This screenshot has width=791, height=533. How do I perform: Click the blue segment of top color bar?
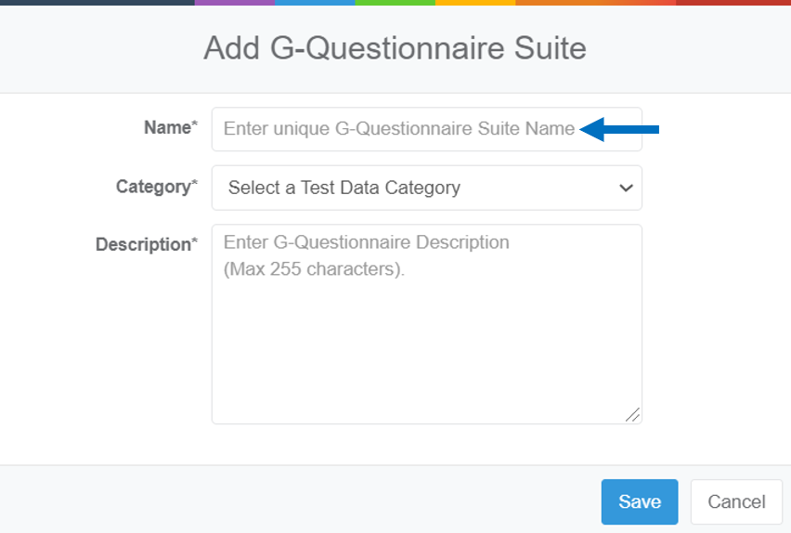tap(315, 3)
